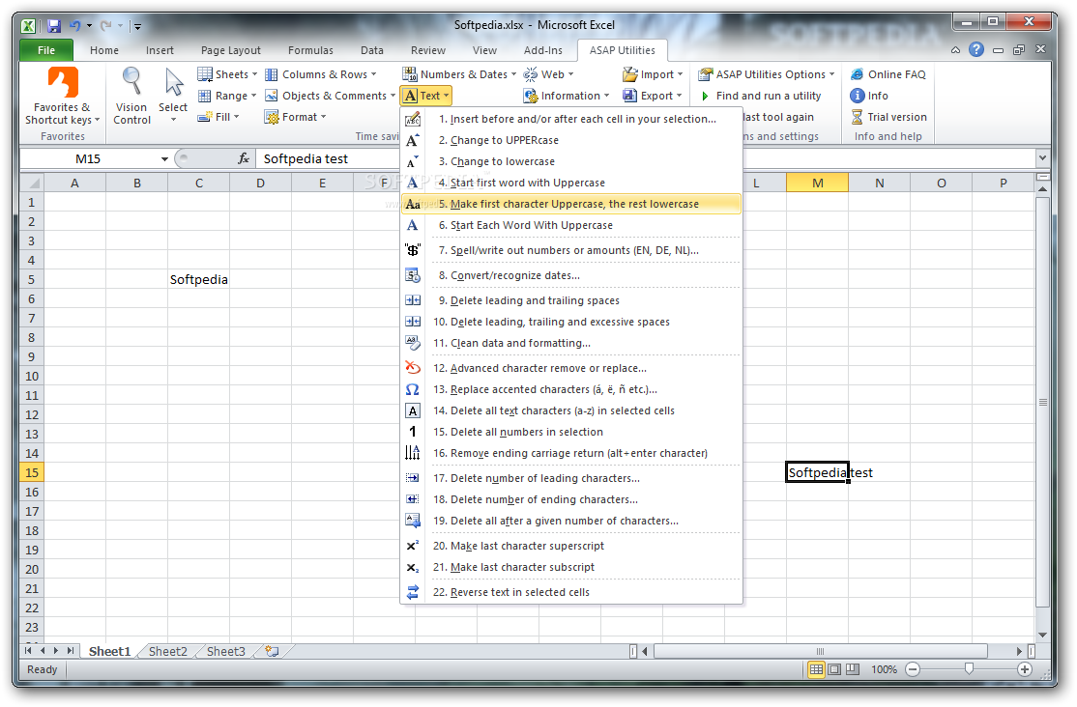This screenshot has height=707, width=1077.
Task: Expand the Name Box dropdown arrow
Action: 165,159
